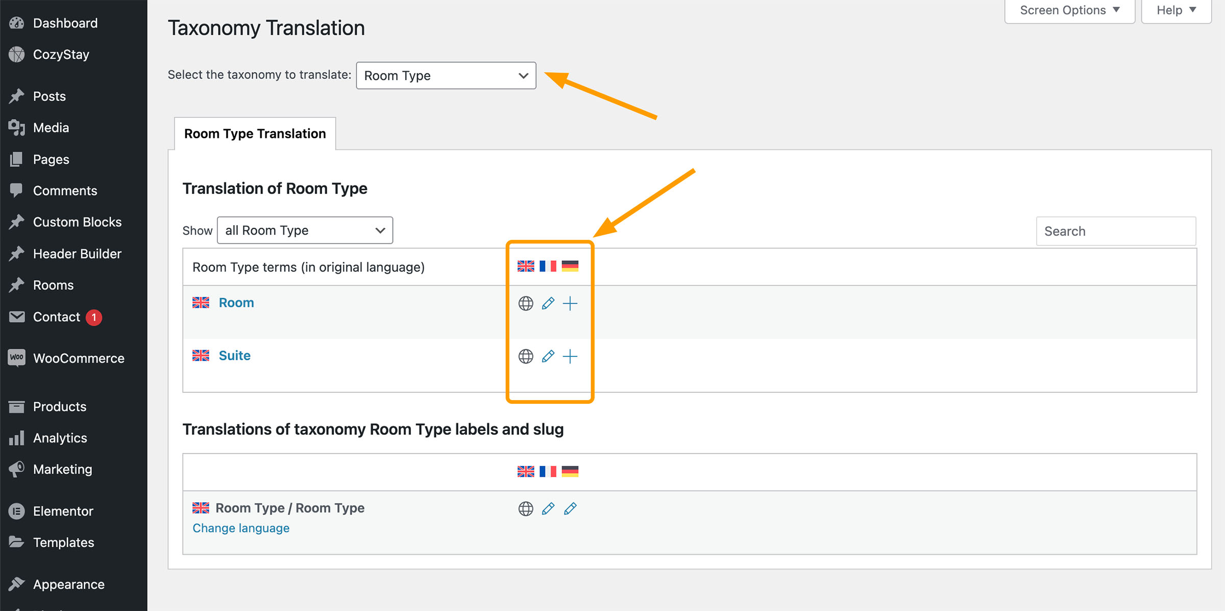Open the 'all Room Type' filter dropdown

[x=305, y=230]
